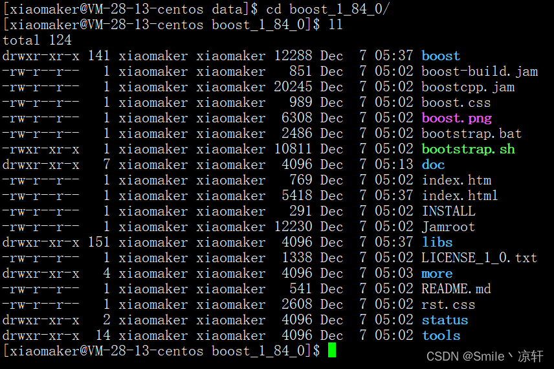554x369 pixels.
Task: Click the 'boostcpp.jam' file name
Action: pos(468,87)
